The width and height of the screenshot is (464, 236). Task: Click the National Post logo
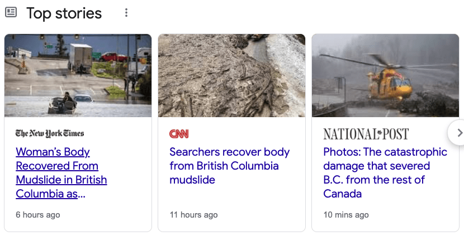coord(366,134)
